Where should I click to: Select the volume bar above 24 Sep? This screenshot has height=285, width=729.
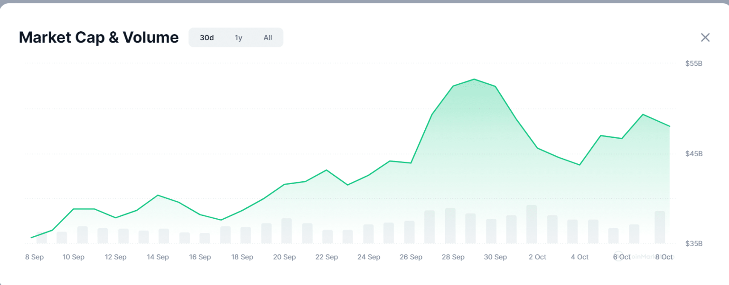point(368,234)
